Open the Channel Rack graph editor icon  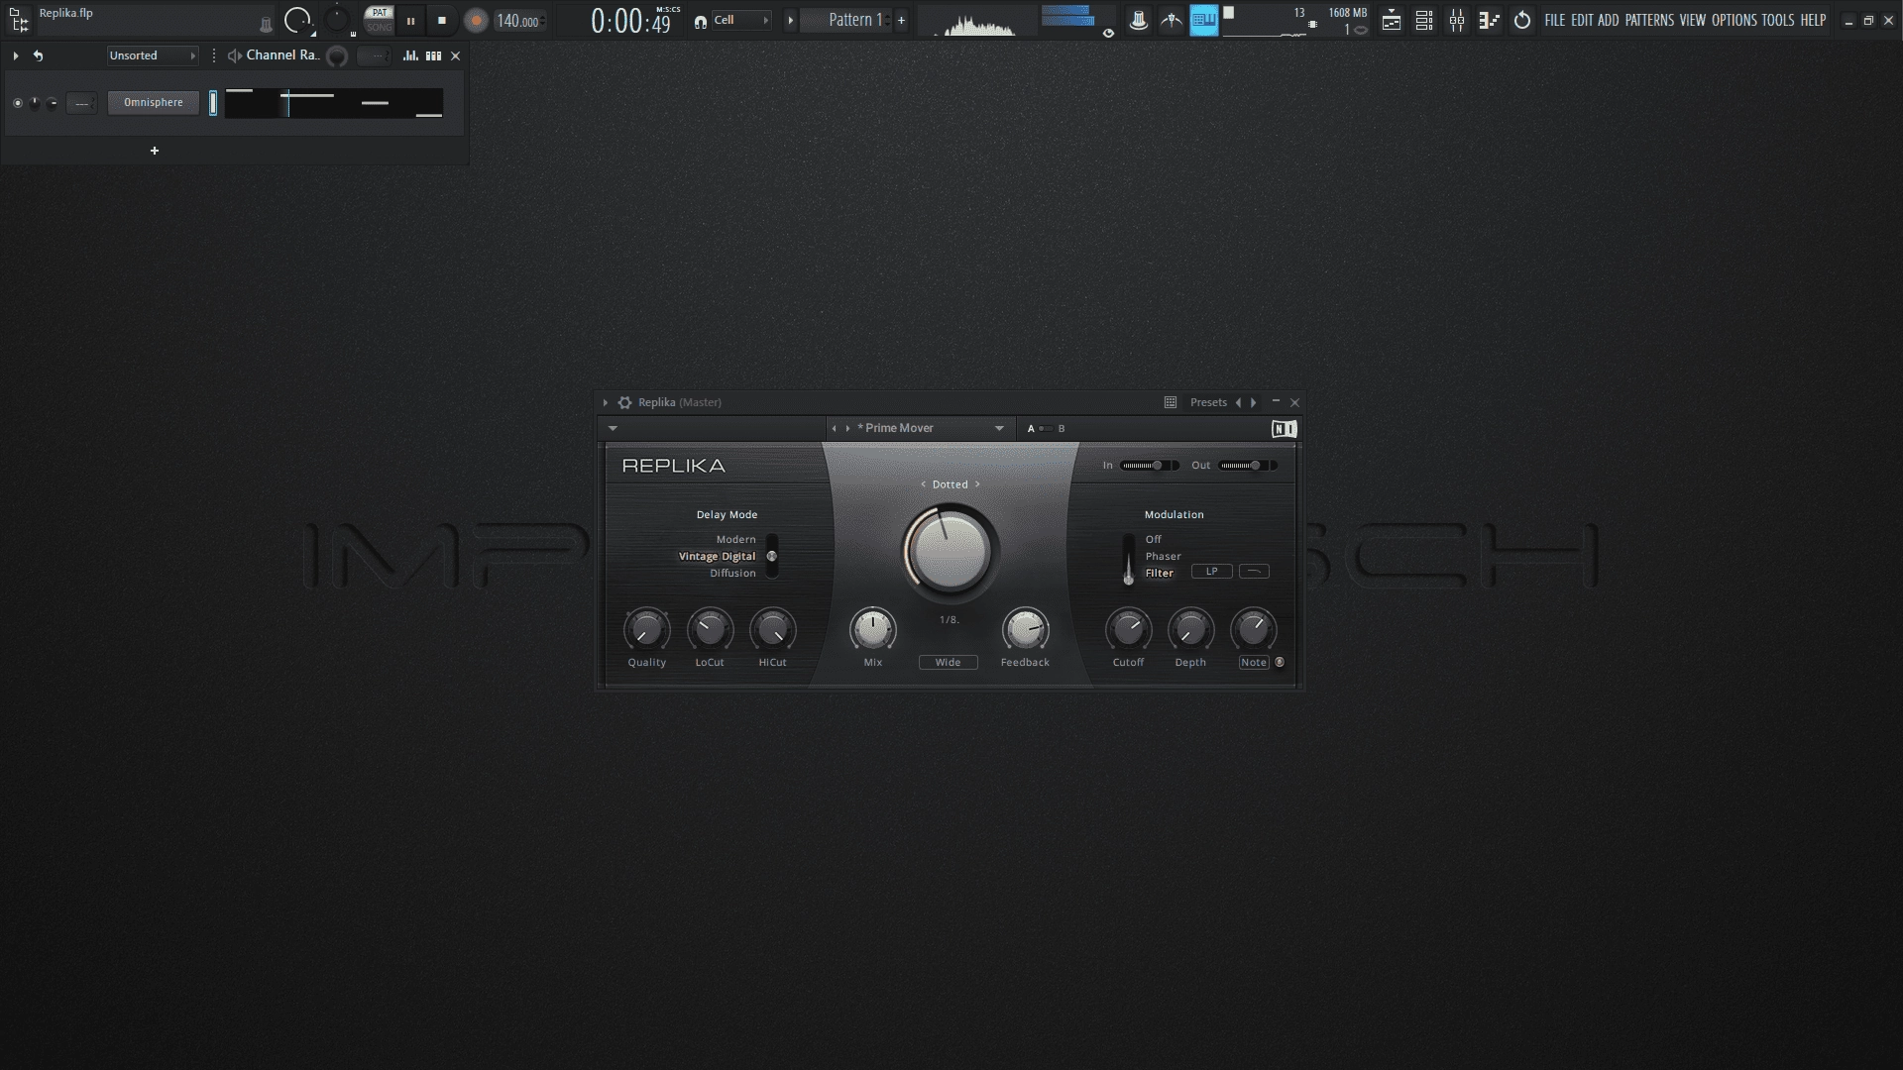[x=410, y=55]
